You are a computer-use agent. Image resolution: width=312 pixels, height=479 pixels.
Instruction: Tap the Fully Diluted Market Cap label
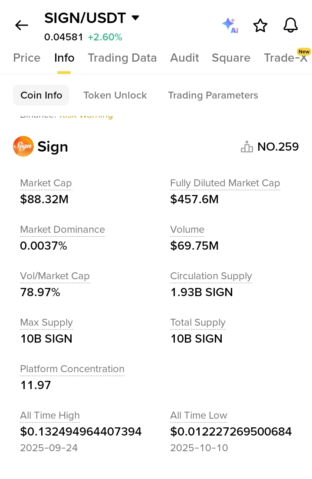(x=225, y=183)
